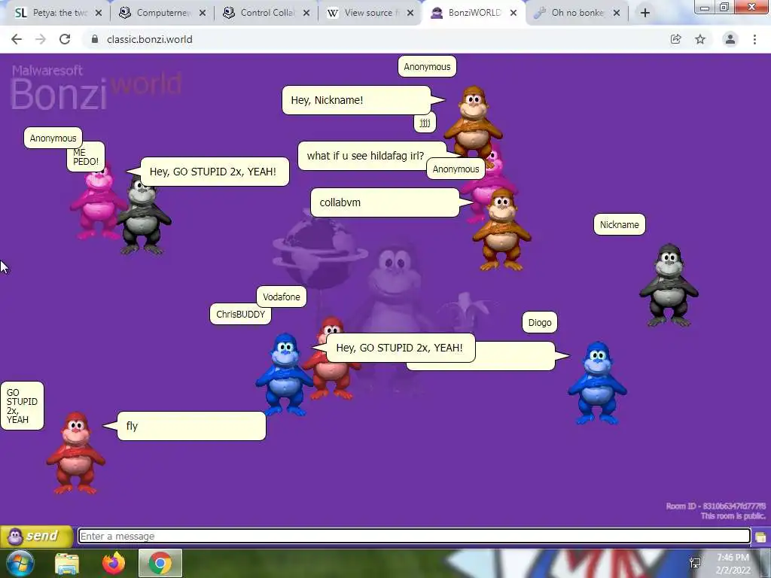The width and height of the screenshot is (771, 578).
Task: Click the 'fly' speech bubble
Action: pos(192,426)
